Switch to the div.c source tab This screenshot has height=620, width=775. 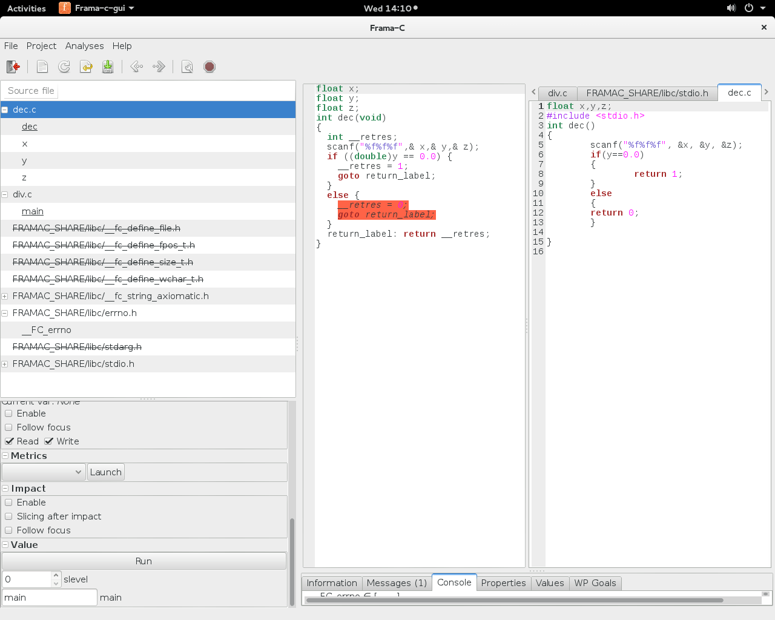[558, 93]
